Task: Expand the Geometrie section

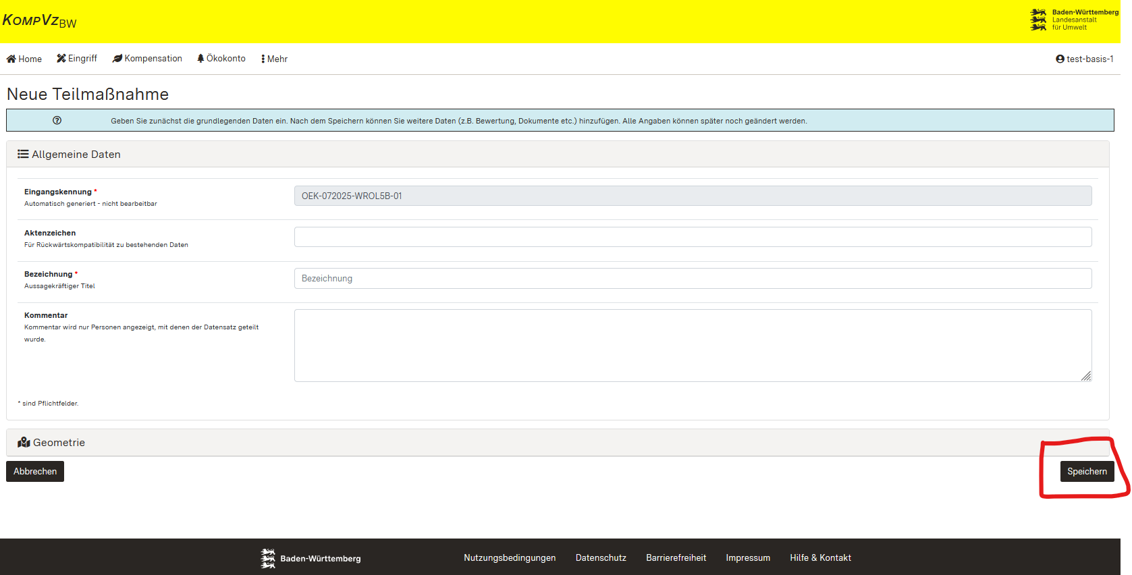Action: coord(59,443)
